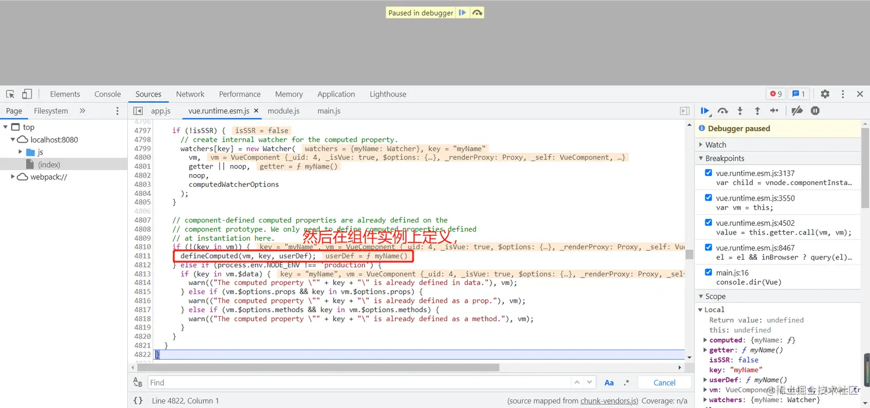Open the Application panel tab
Image resolution: width=870 pixels, height=408 pixels.
pos(336,94)
